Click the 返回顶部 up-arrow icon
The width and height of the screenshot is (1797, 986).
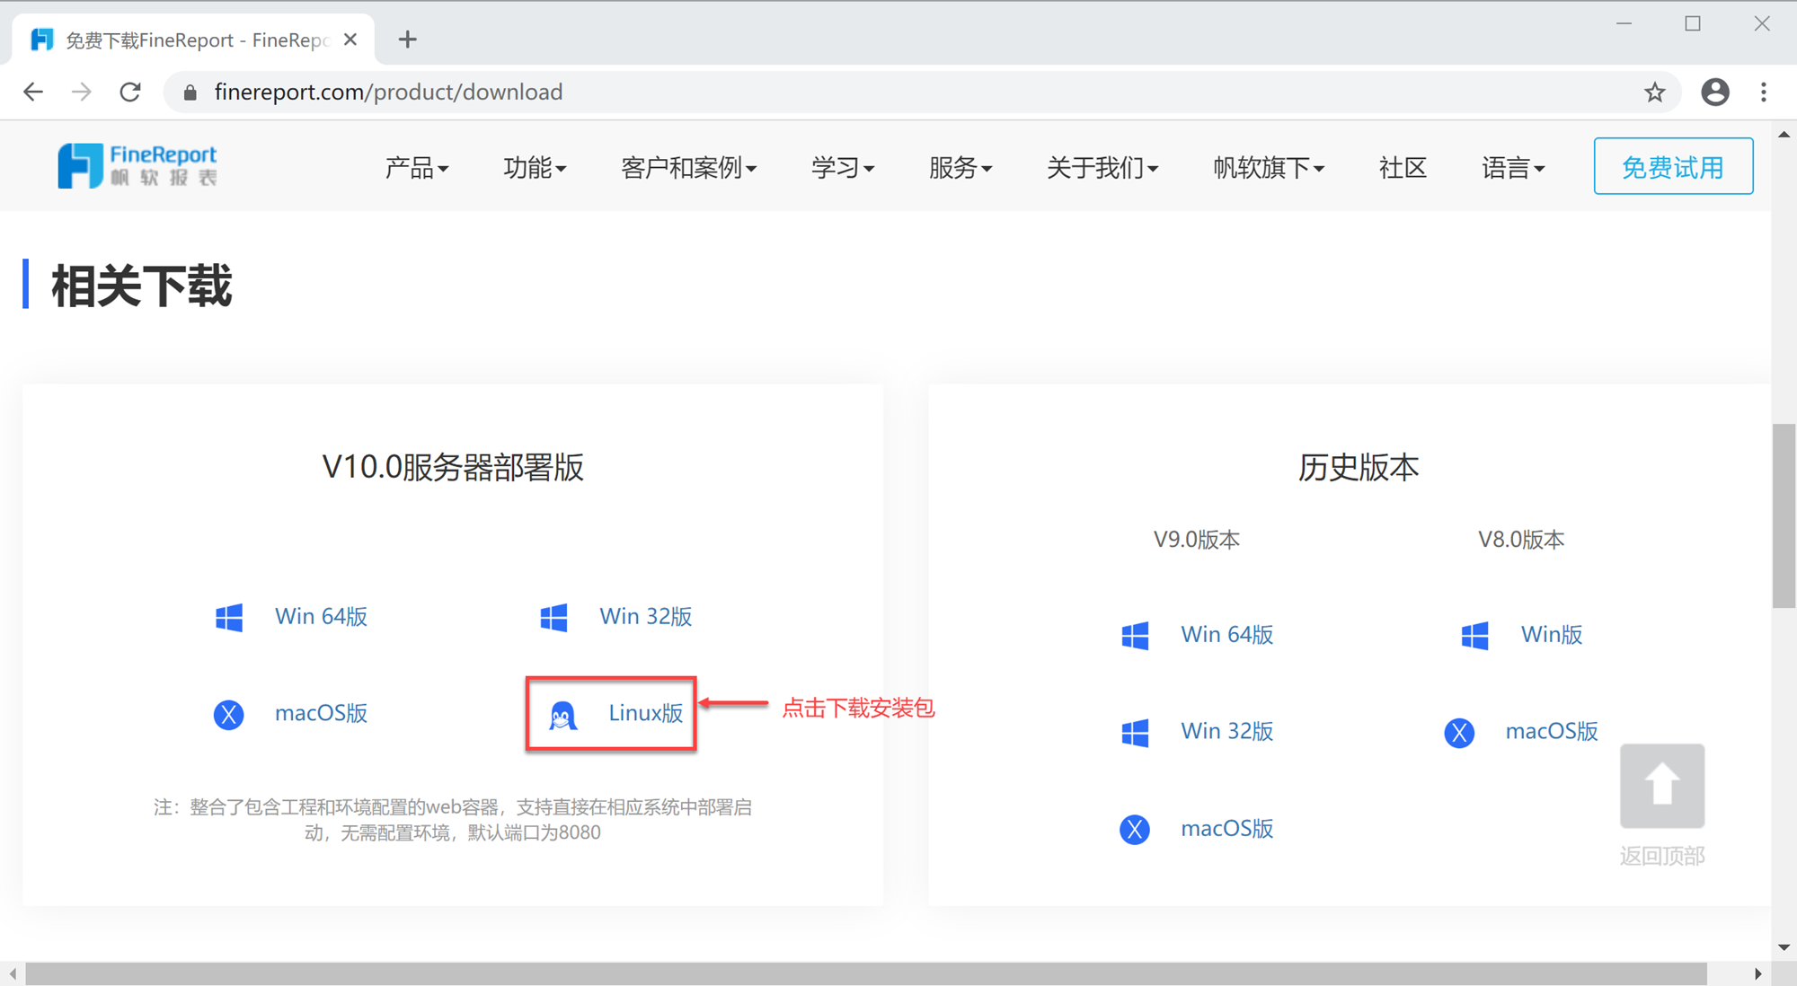[1661, 785]
